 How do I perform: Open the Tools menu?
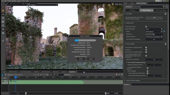23,1
